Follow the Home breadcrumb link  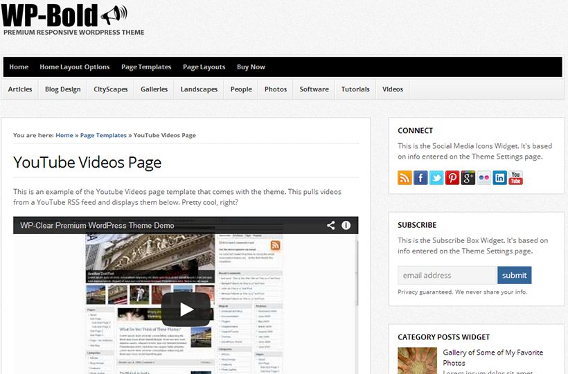64,135
